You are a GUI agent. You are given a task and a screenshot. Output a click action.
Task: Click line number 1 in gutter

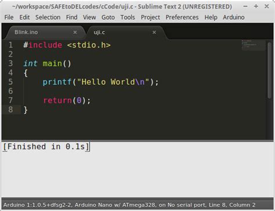tap(10, 45)
